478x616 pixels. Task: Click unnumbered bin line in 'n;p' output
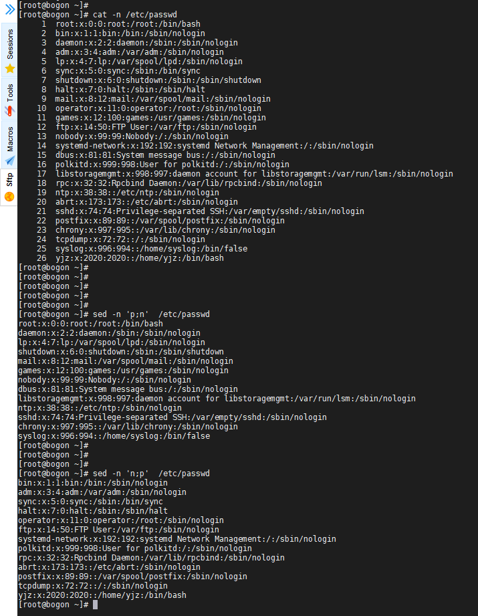pos(93,483)
